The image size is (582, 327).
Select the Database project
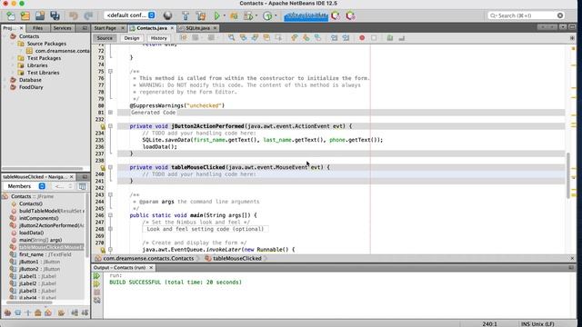[x=30, y=80]
